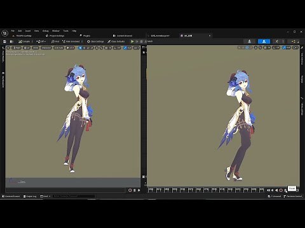Switch to the Project Settings tab

click(55, 35)
